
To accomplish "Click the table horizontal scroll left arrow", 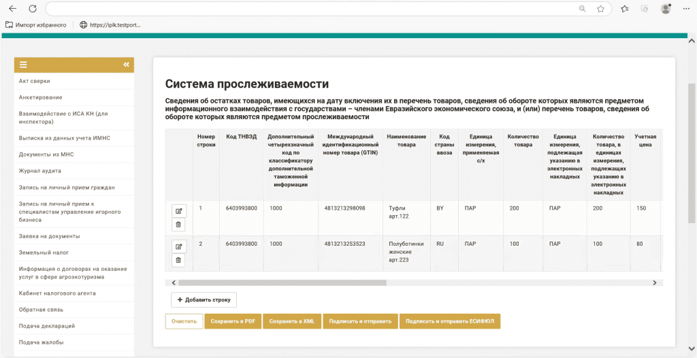I will (174, 282).
